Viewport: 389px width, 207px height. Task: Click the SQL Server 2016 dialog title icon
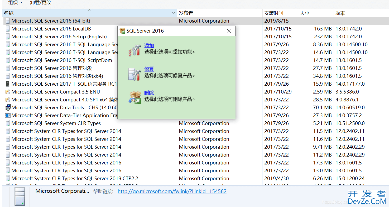point(122,31)
